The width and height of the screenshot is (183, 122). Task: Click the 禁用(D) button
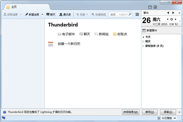tap(150, 112)
